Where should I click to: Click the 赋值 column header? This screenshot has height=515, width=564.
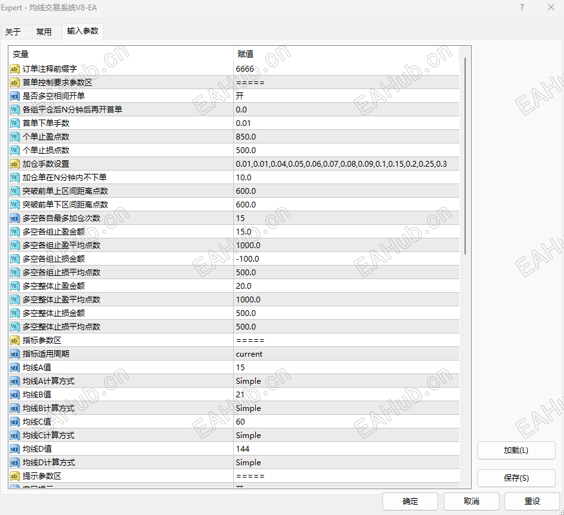[x=346, y=54]
